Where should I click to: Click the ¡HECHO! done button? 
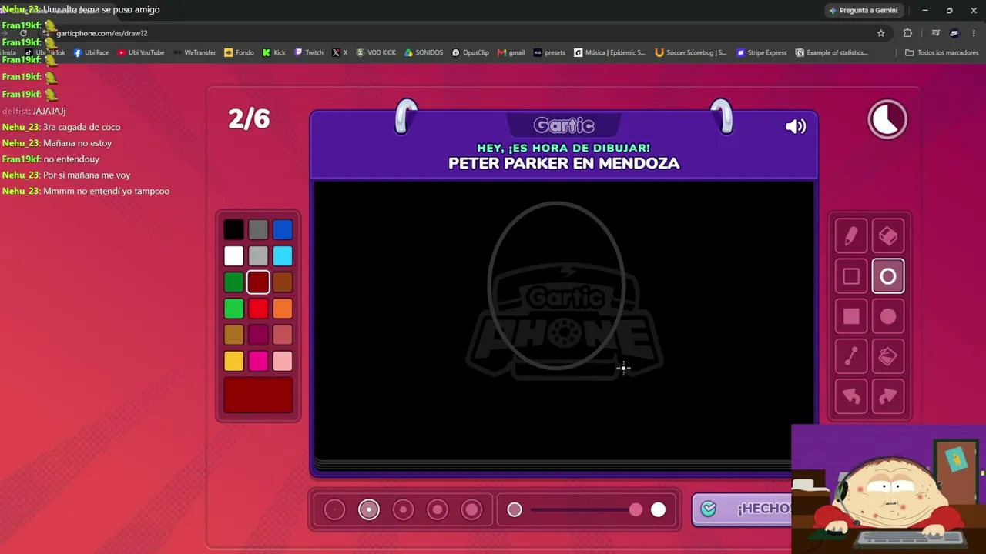pos(742,509)
